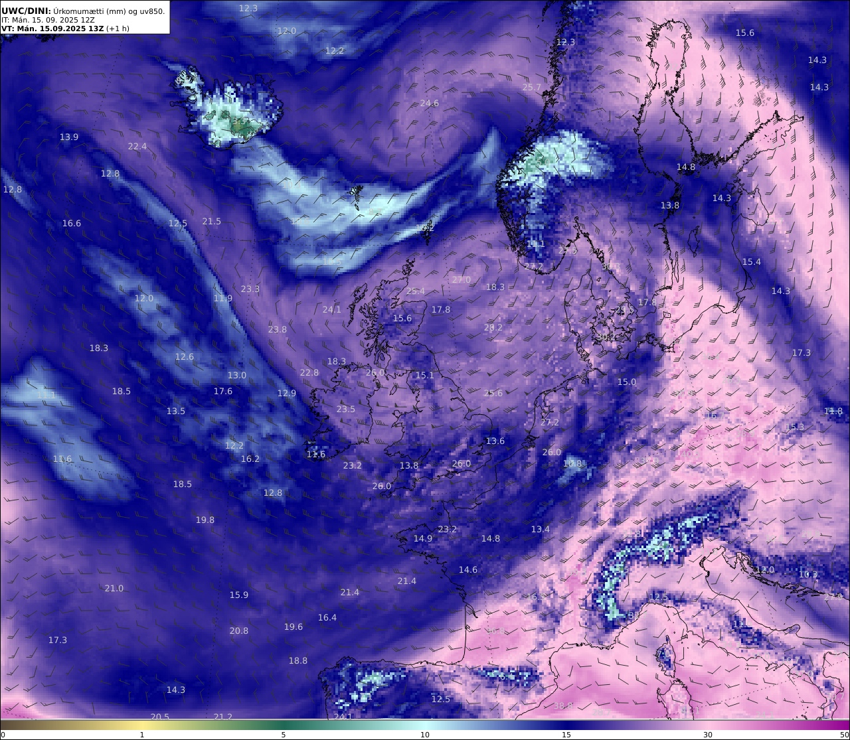Click the map value 14.6
Screen dimensions: 850x740
point(468,569)
